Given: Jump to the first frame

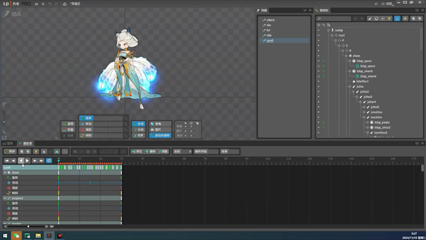Looking at the screenshot, I should 7,160.
